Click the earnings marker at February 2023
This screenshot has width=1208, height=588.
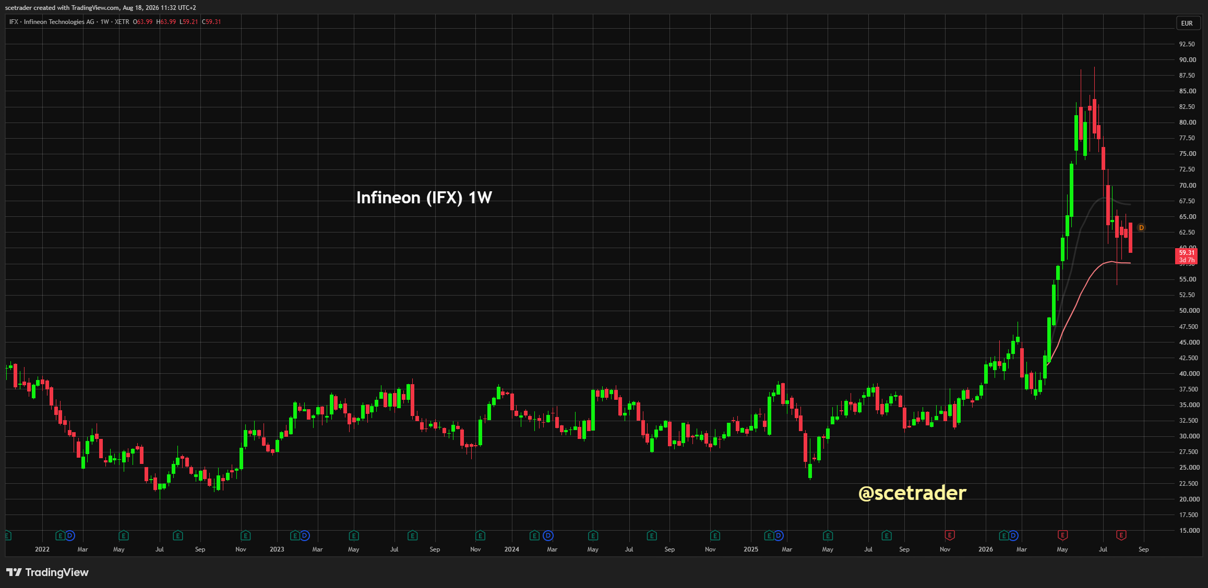(x=295, y=535)
